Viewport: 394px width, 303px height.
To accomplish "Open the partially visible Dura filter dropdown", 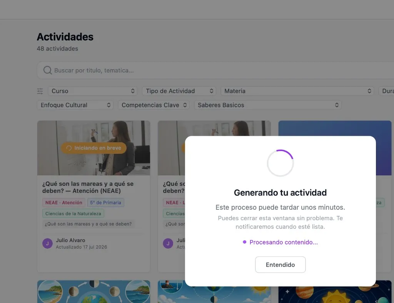I will (386, 91).
